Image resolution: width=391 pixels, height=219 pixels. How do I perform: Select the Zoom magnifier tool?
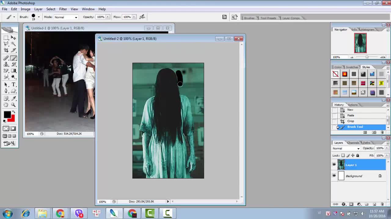coord(13,105)
